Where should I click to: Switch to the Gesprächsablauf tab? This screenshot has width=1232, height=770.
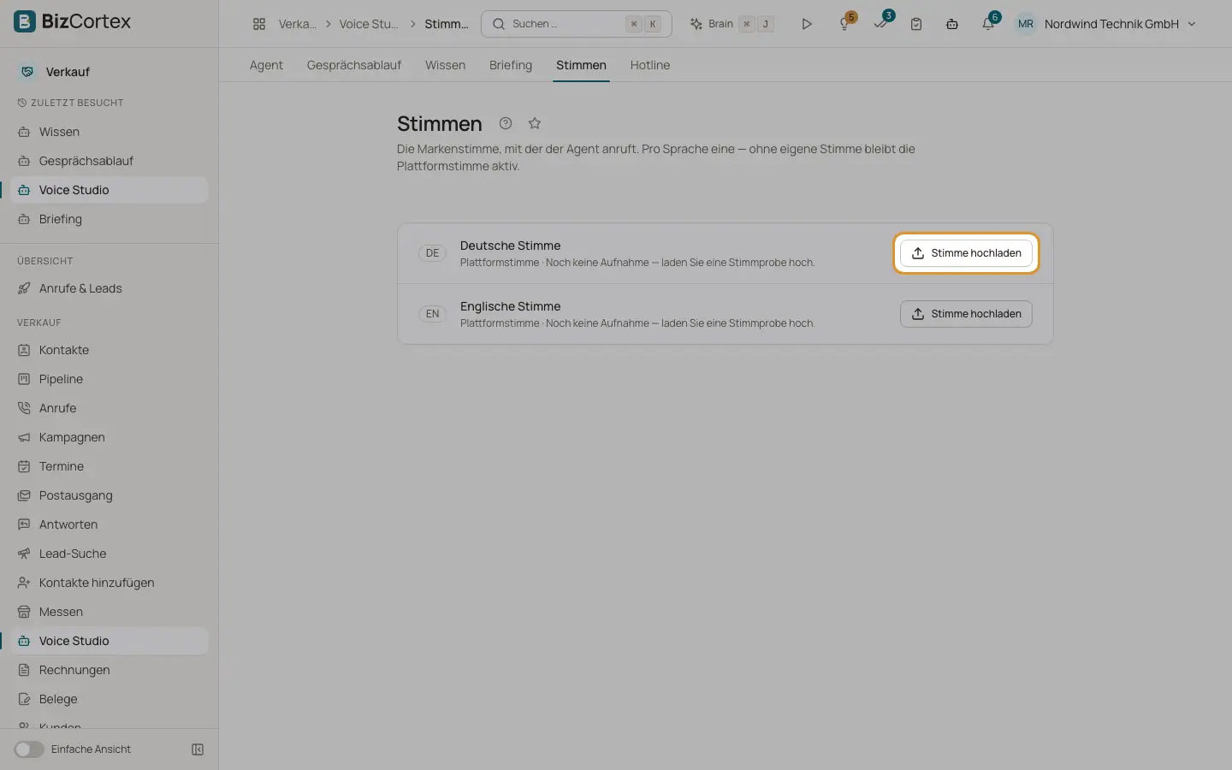point(354,65)
